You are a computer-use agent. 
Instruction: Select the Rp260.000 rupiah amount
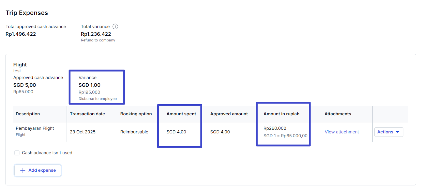point(275,128)
